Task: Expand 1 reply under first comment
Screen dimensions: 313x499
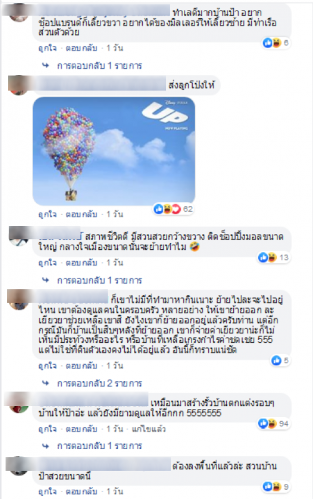Action: pos(99,66)
